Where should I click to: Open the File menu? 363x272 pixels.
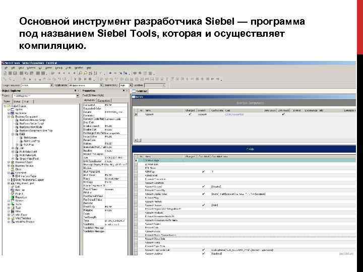[x=6, y=68]
